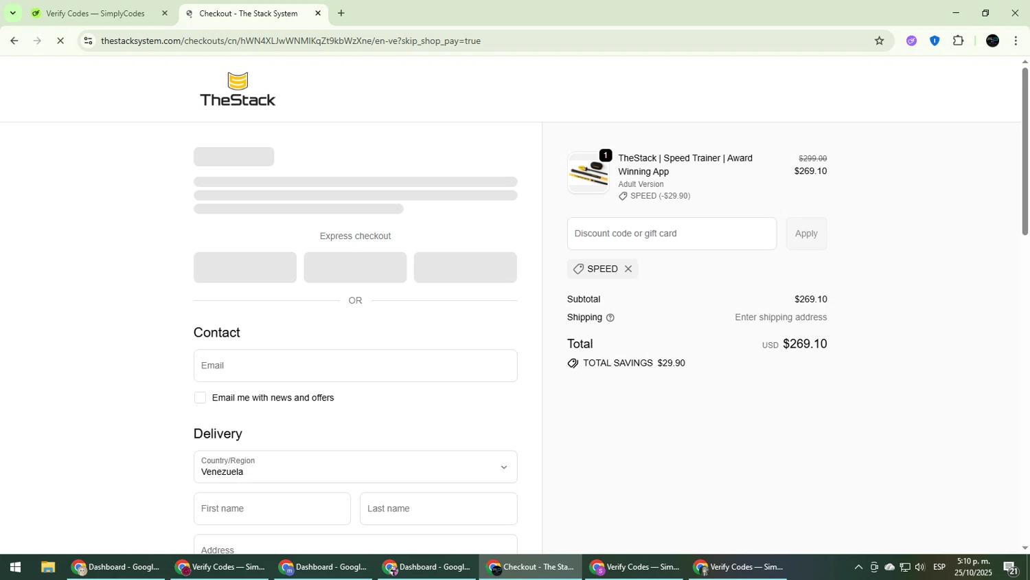Click the Express checkout label

pos(355,236)
